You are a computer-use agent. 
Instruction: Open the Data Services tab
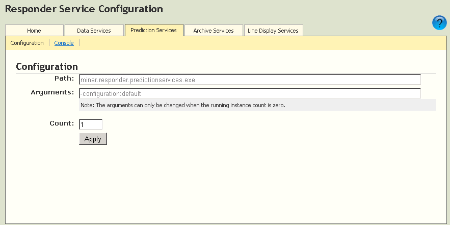(94, 31)
